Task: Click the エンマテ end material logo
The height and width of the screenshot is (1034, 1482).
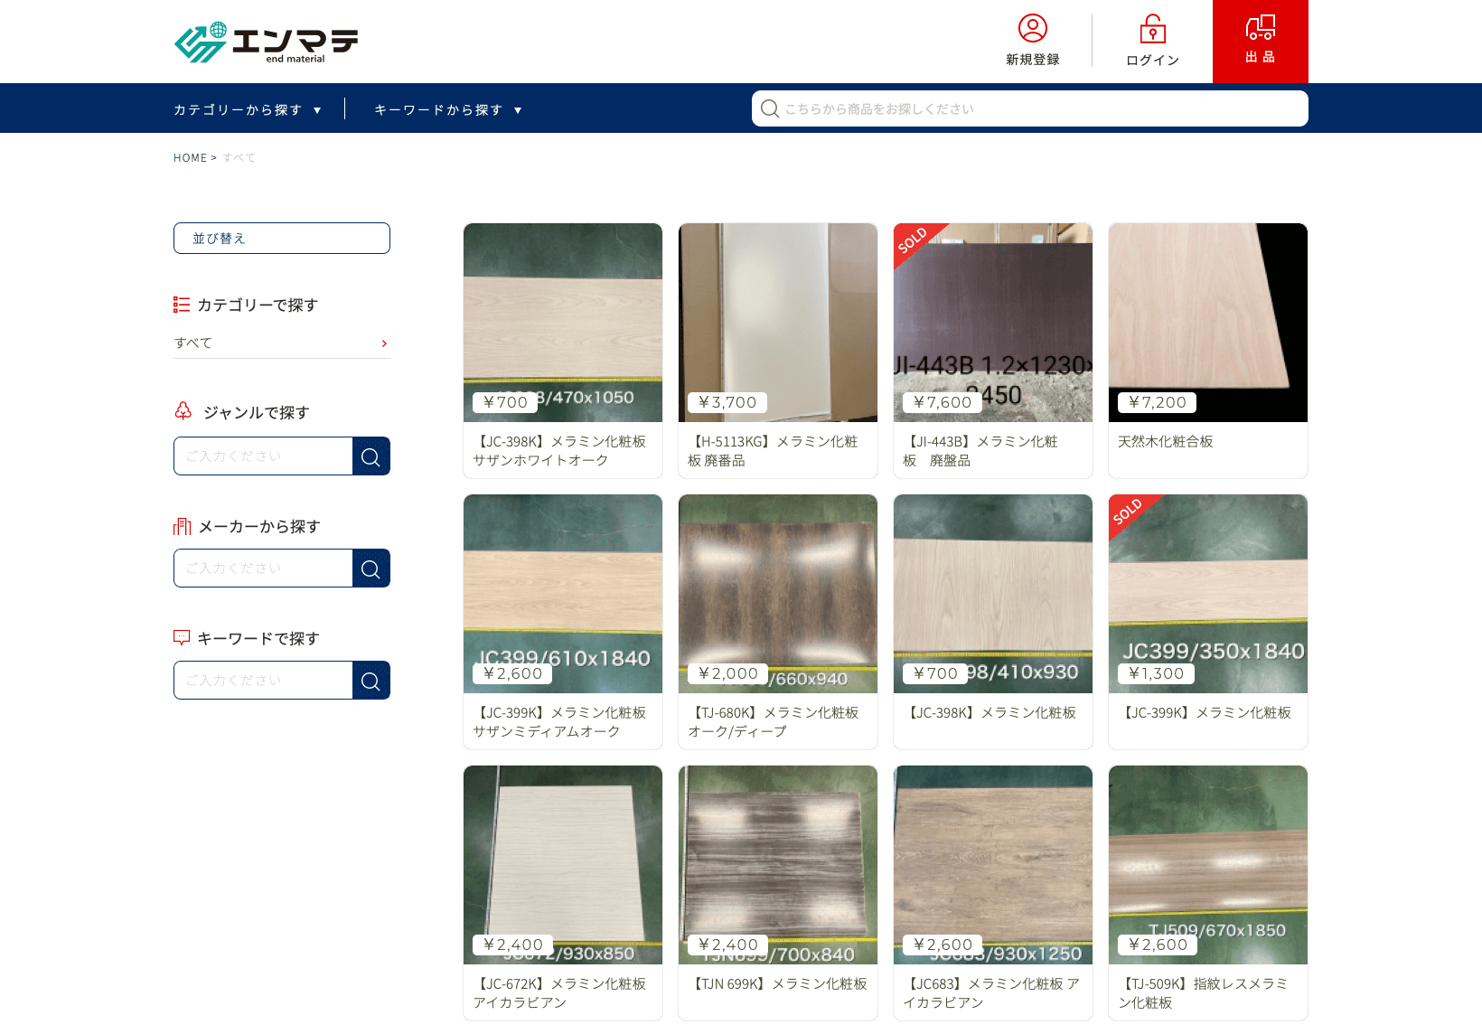Action: pyautogui.click(x=266, y=42)
